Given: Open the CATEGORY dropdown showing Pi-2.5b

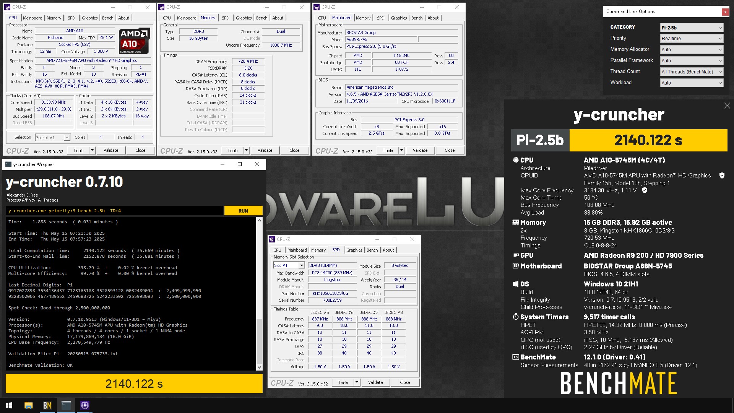Looking at the screenshot, I should tap(692, 28).
